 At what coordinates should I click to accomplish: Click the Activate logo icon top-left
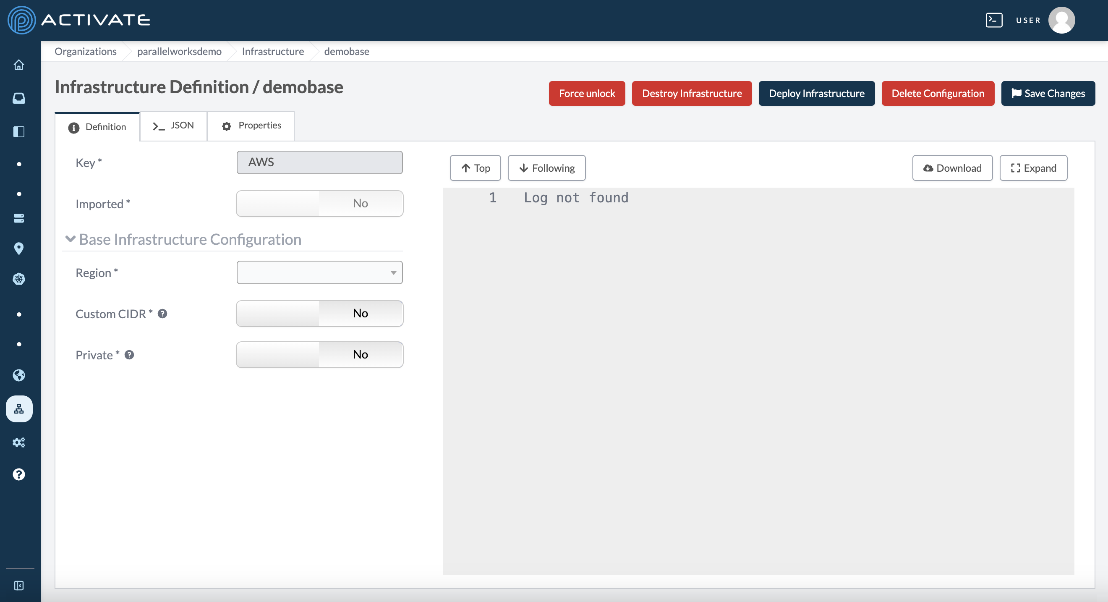20,20
